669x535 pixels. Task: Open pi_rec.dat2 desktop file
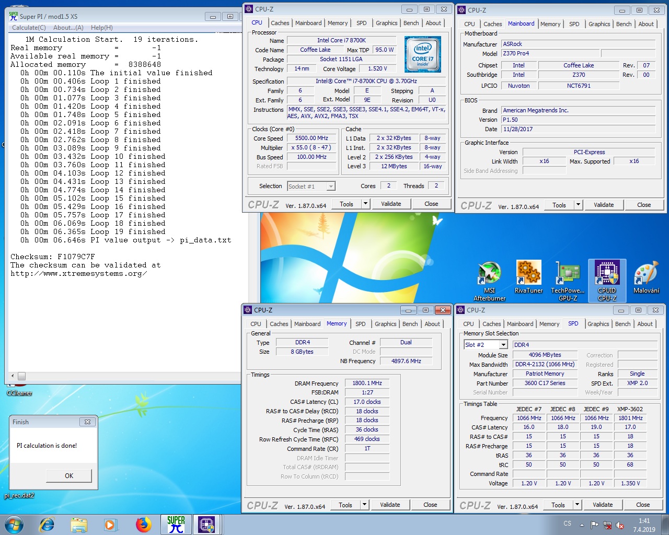pos(19,495)
